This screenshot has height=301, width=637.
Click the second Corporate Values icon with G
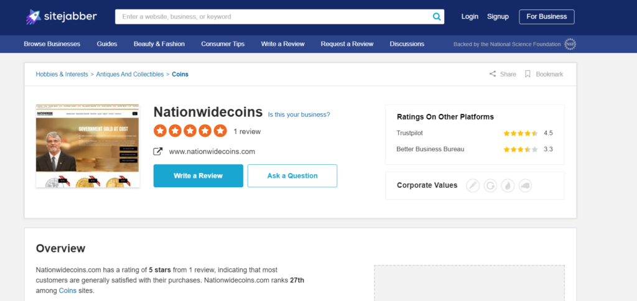click(x=490, y=185)
